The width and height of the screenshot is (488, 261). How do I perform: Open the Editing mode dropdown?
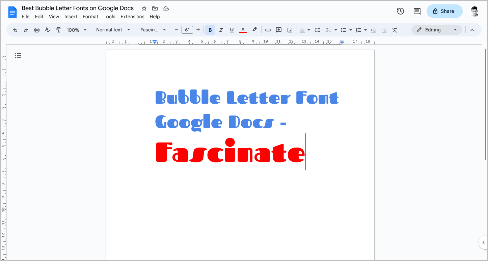437,30
